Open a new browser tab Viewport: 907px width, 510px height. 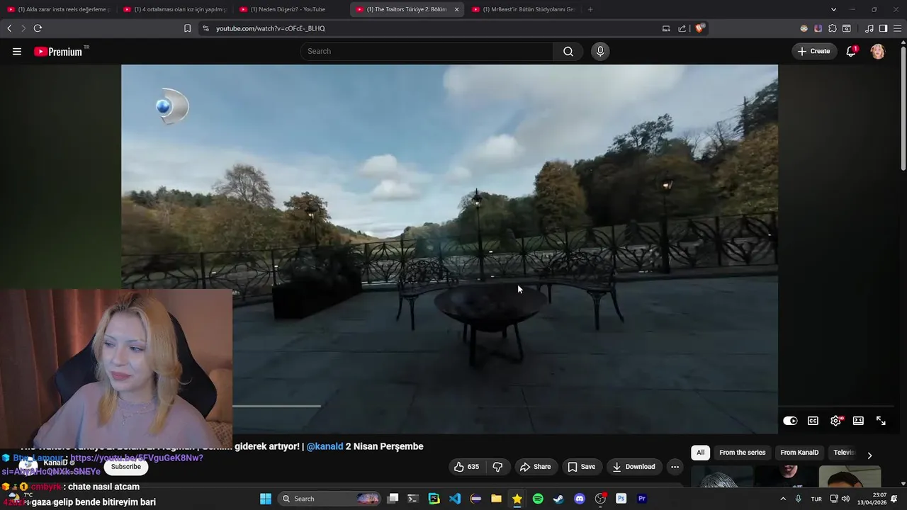[x=590, y=9]
